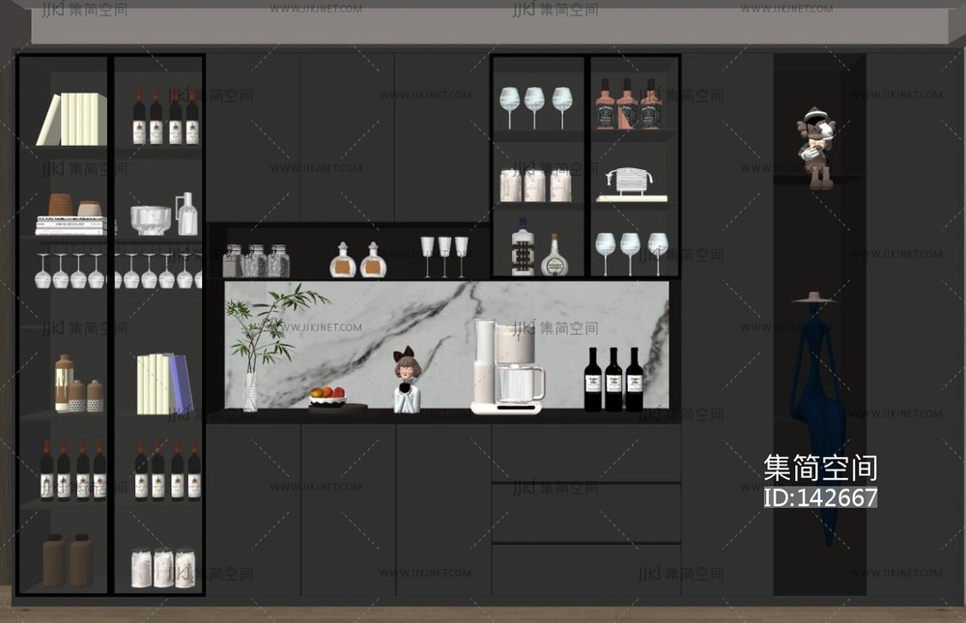This screenshot has width=966, height=623.
Task: Click the large 集简空间 watermark text
Action: click(820, 468)
